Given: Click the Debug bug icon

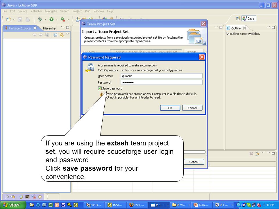Looking at the screenshot, I should [x=40, y=19].
